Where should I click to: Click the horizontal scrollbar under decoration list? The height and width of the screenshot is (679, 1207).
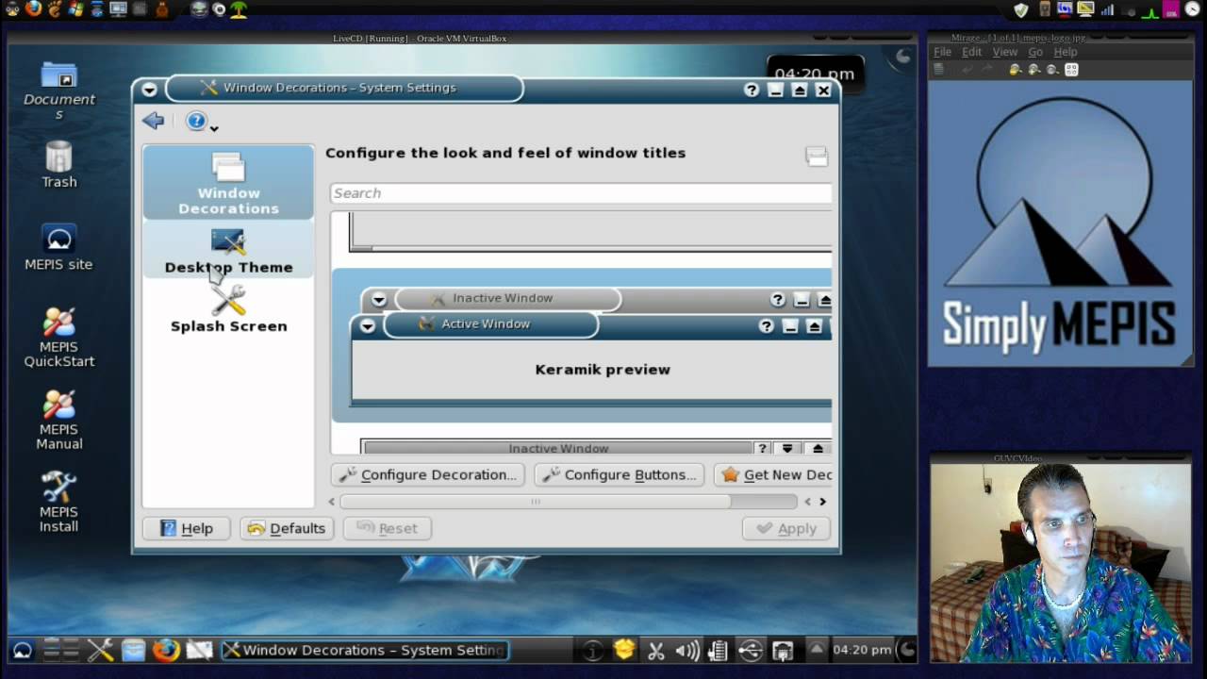pyautogui.click(x=535, y=502)
